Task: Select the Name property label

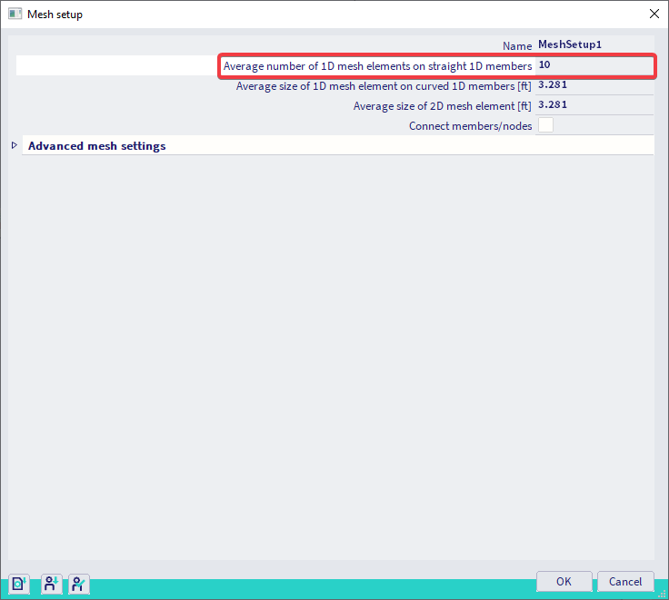Action: coord(516,45)
